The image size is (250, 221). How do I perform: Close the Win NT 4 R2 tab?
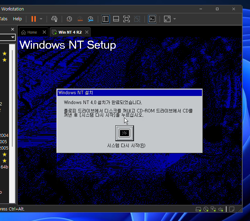tap(87, 32)
